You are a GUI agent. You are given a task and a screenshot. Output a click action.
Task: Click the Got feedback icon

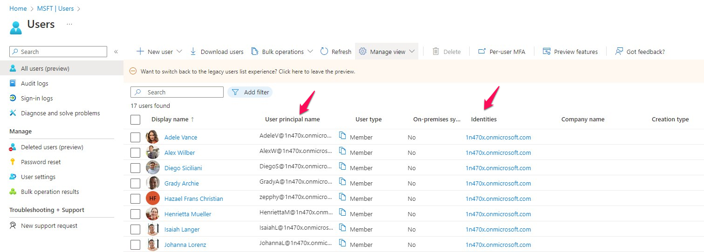pos(619,52)
